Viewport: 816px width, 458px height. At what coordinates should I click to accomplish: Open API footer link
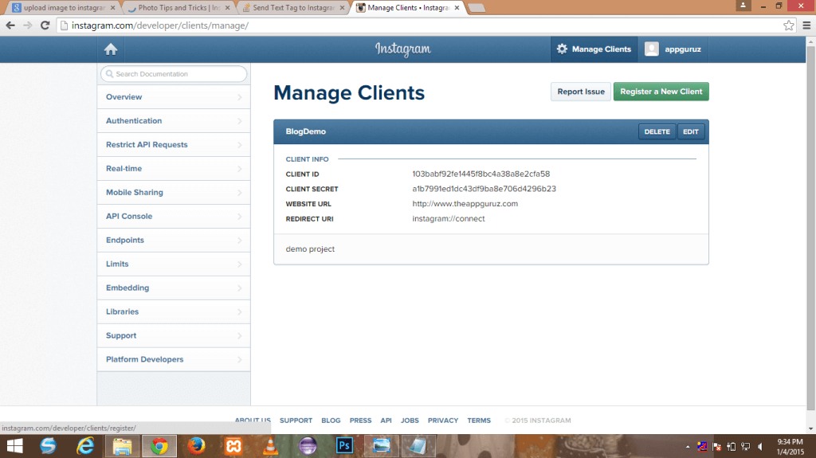pos(386,421)
